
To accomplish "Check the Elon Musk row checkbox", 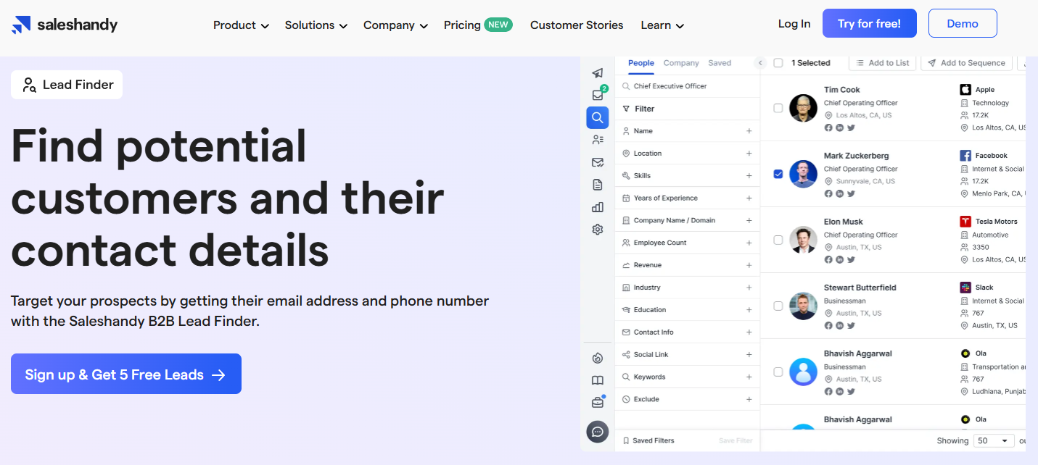I will coord(778,240).
